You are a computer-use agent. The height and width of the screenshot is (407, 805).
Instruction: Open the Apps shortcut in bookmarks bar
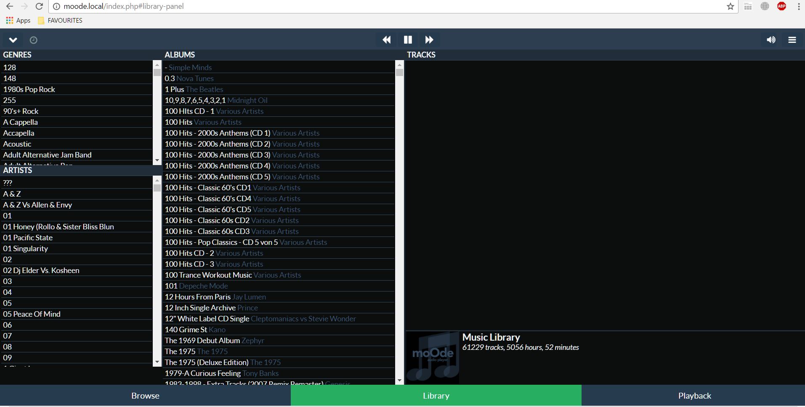pyautogui.click(x=18, y=20)
